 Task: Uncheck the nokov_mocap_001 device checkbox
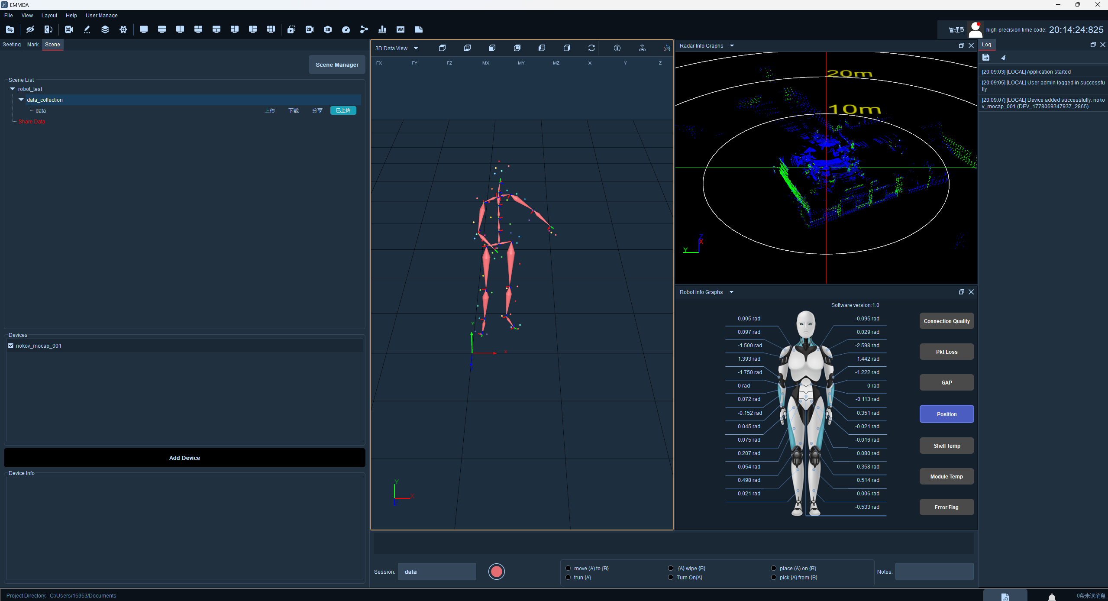pyautogui.click(x=11, y=346)
